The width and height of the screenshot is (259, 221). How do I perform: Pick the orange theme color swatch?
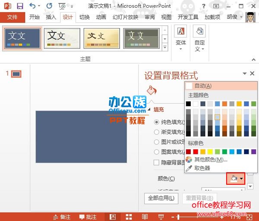click(x=224, y=104)
